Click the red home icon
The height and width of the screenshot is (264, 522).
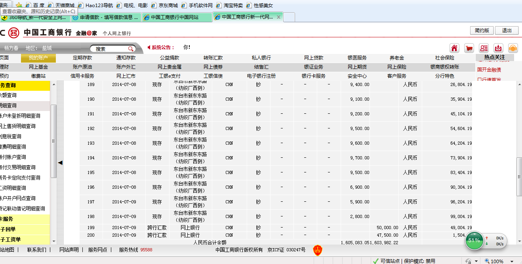coord(455,48)
